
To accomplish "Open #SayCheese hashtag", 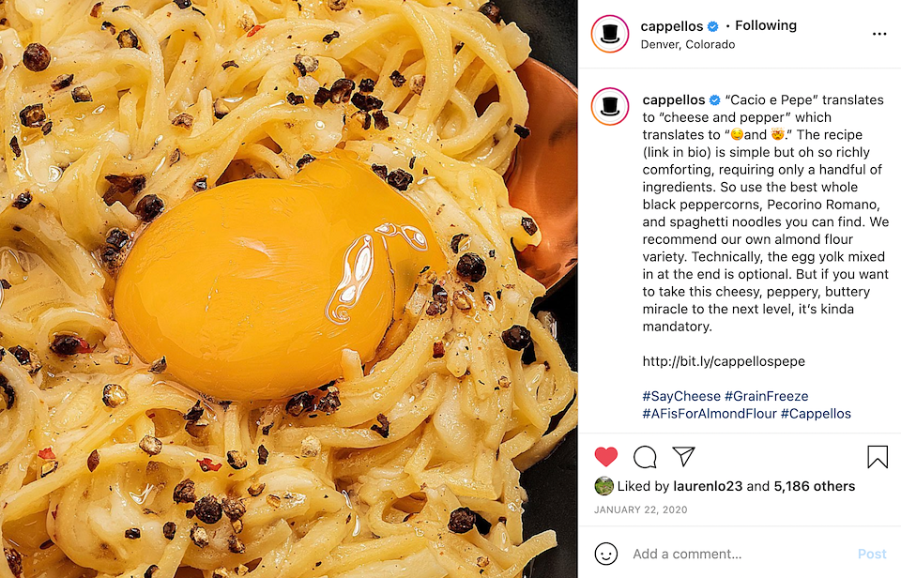I will pos(681,396).
